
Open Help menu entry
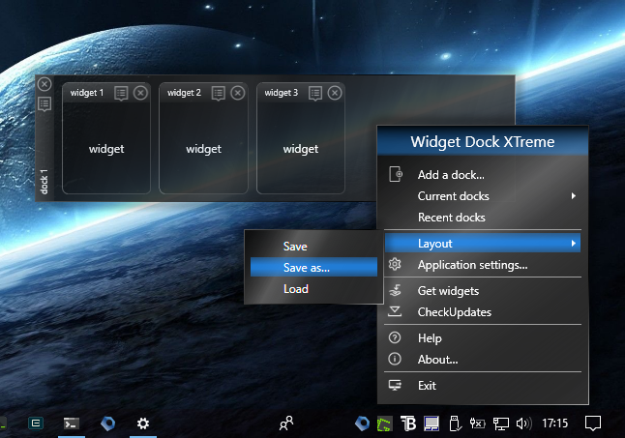click(483, 338)
